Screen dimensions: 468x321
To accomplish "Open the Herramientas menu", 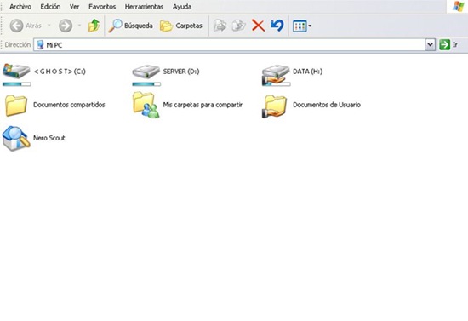I will (x=144, y=7).
